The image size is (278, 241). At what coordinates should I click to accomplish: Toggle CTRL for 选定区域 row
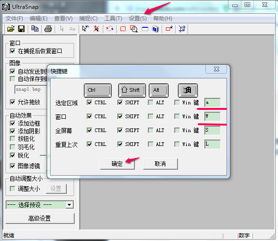click(x=89, y=102)
